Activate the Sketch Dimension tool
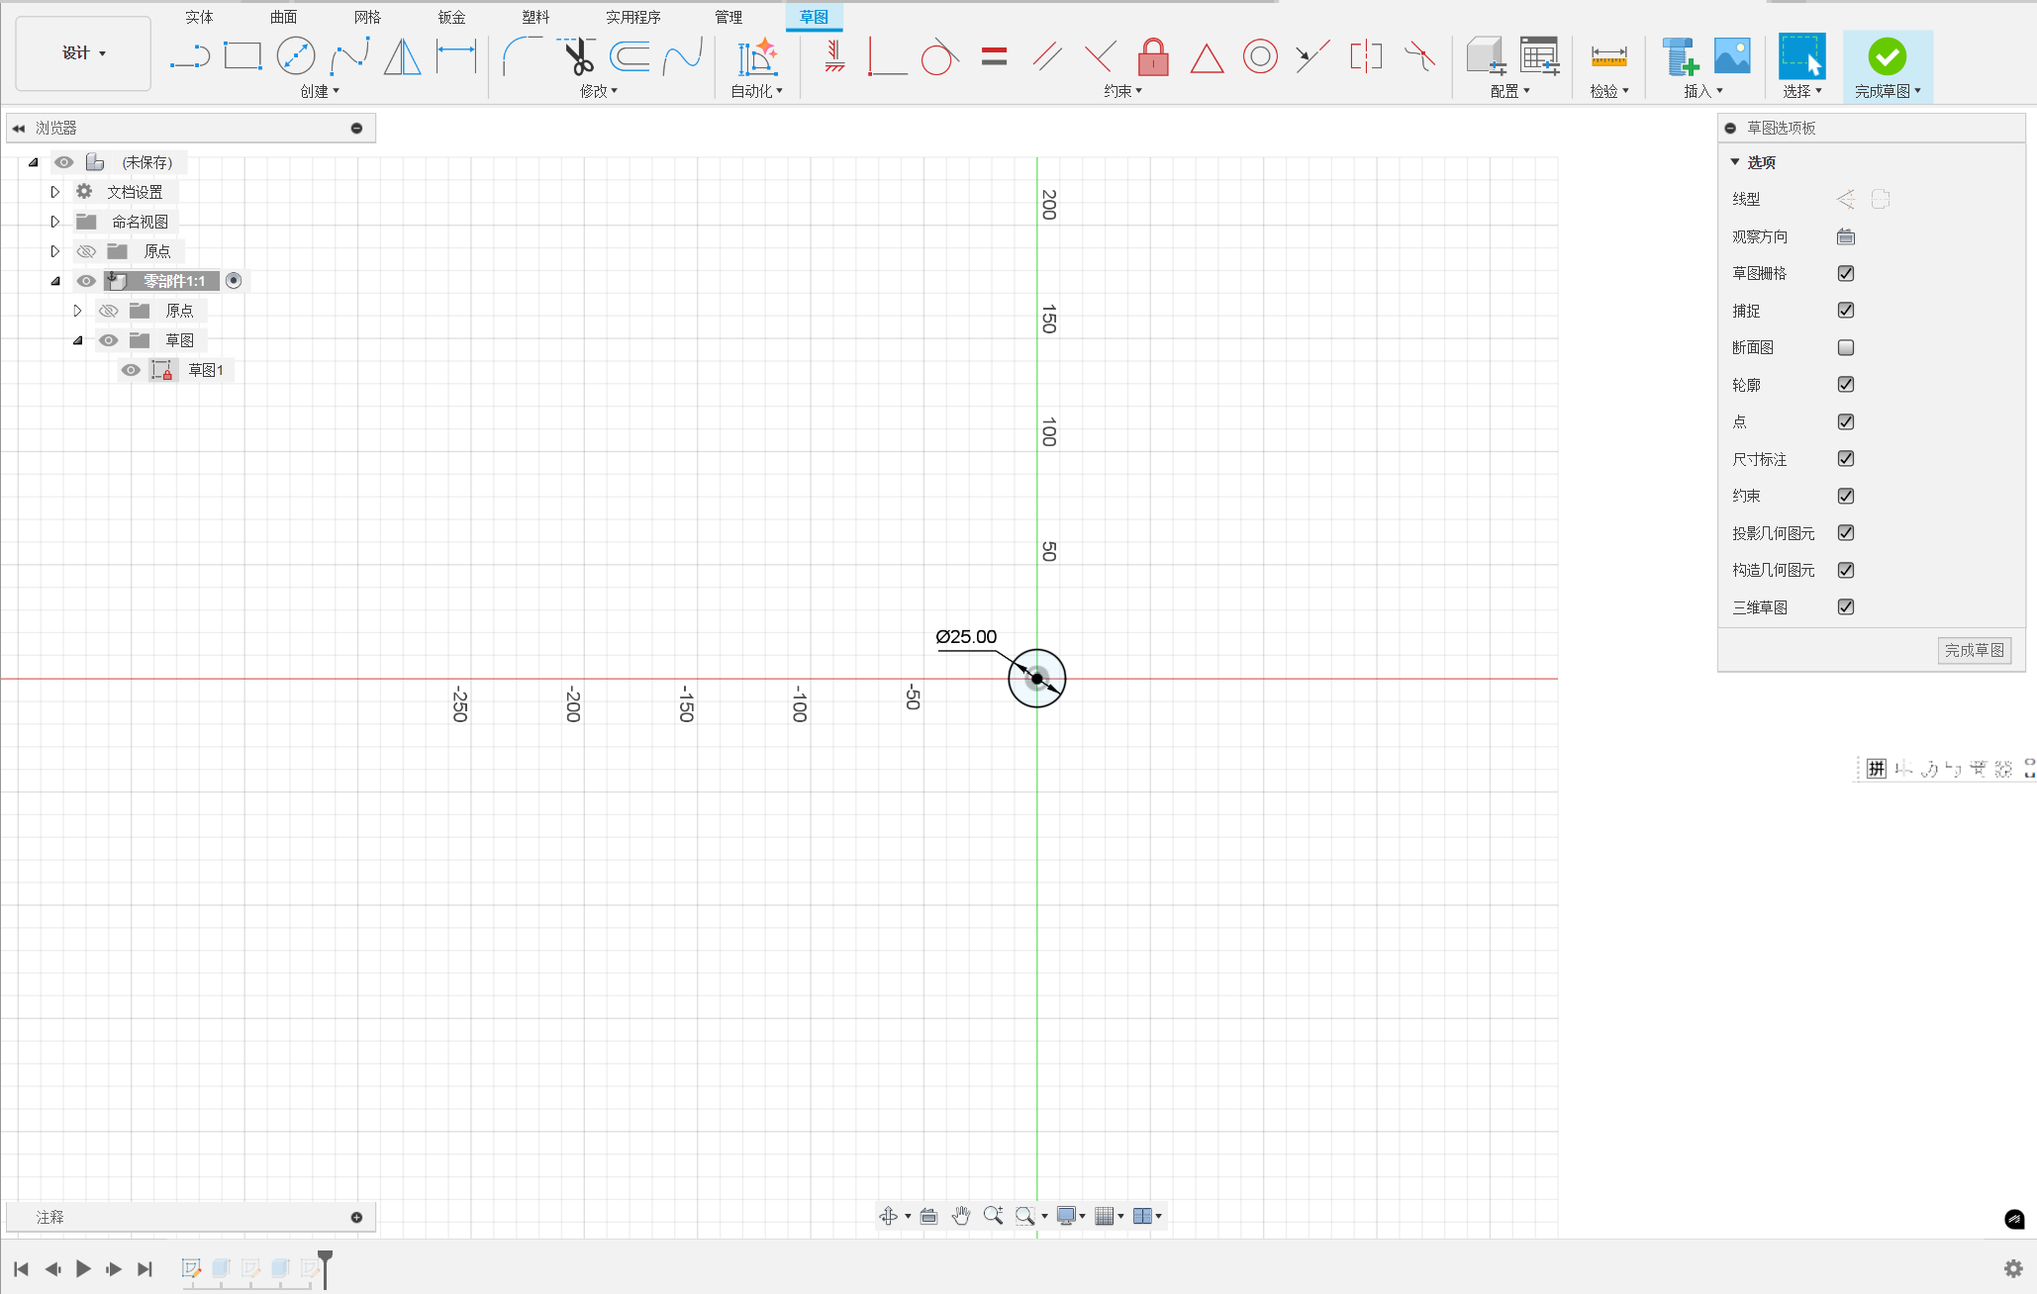This screenshot has width=2037, height=1294. pyautogui.click(x=456, y=56)
